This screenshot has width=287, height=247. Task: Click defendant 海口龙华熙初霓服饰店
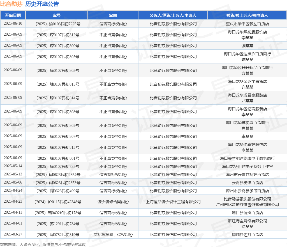247,32
